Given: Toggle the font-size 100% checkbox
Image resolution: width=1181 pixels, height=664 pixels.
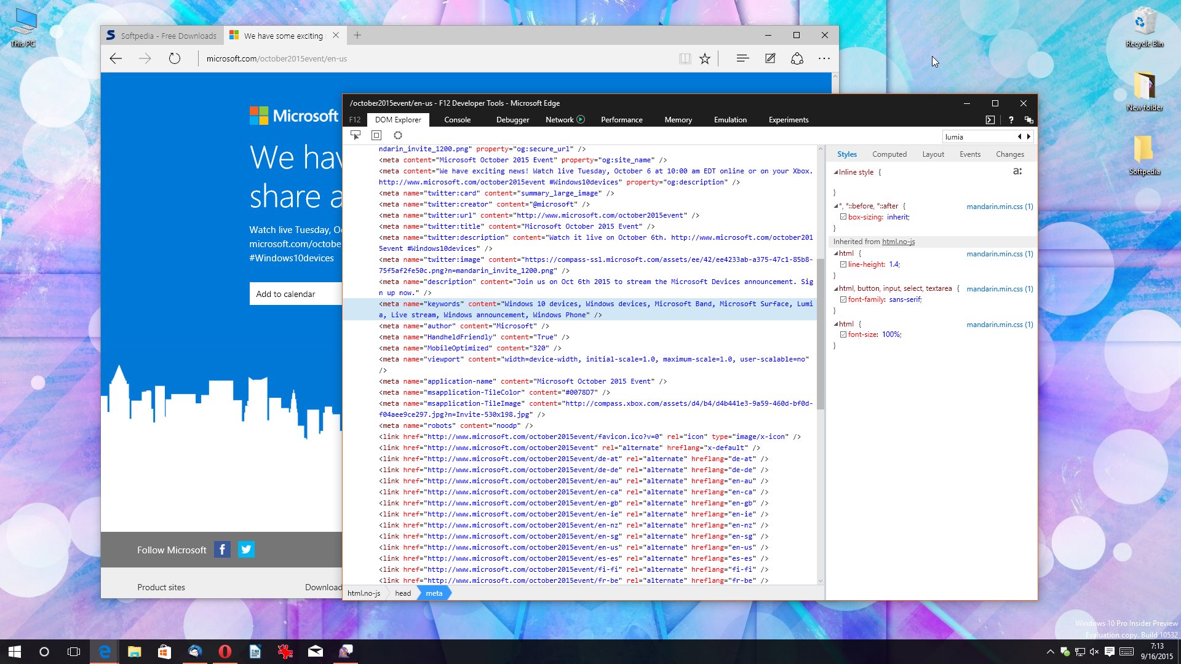Looking at the screenshot, I should pos(843,334).
